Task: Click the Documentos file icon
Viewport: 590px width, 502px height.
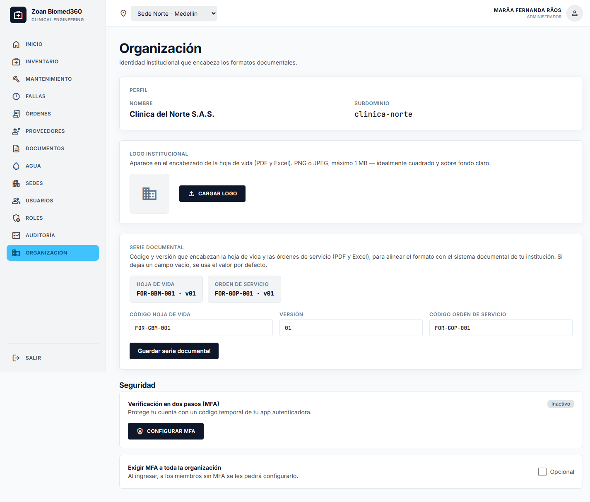Action: (16, 149)
